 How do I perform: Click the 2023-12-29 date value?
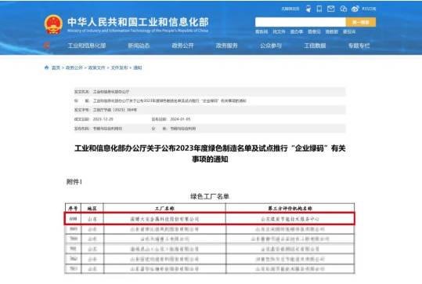pyautogui.click(x=103, y=119)
